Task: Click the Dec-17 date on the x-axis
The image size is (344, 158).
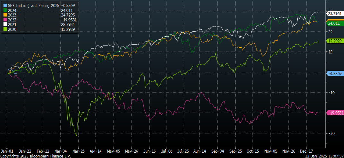Action: pyautogui.click(x=306, y=150)
